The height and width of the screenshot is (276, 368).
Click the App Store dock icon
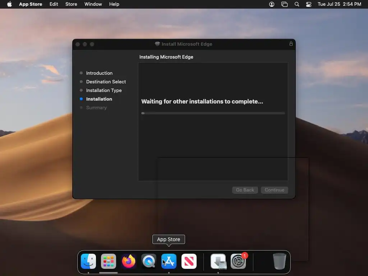[169, 261]
